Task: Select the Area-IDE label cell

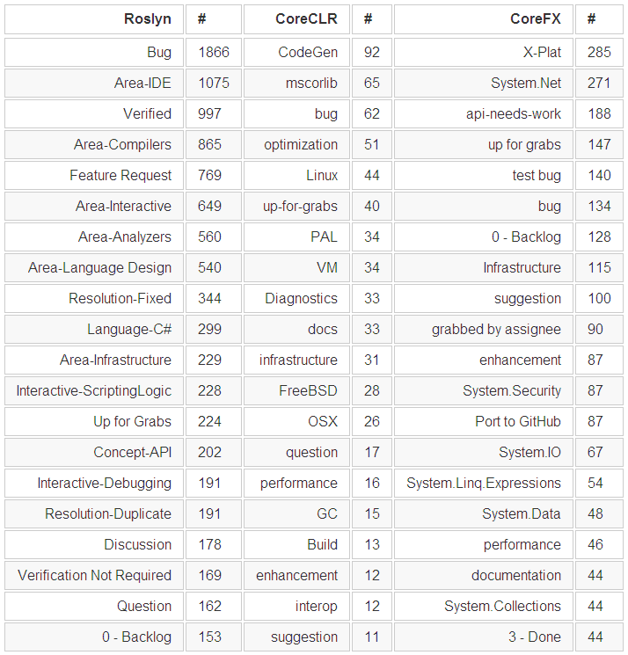Action: [x=142, y=84]
